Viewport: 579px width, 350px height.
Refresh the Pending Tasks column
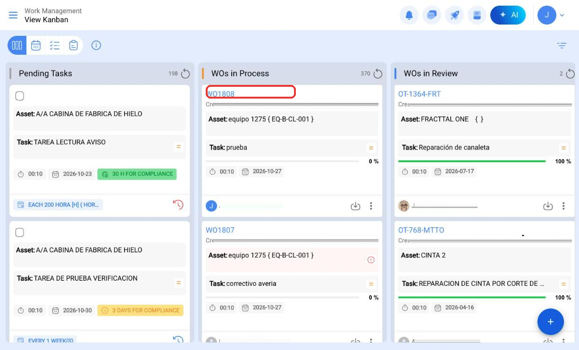tap(185, 74)
